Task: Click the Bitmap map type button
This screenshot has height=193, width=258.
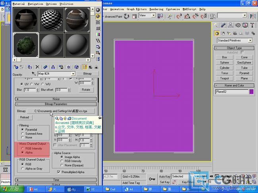Action: 87,74
